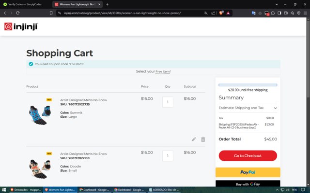Image resolution: width=310 pixels, height=193 pixels.
Task: Open the Windows notification center
Action: coord(303,190)
